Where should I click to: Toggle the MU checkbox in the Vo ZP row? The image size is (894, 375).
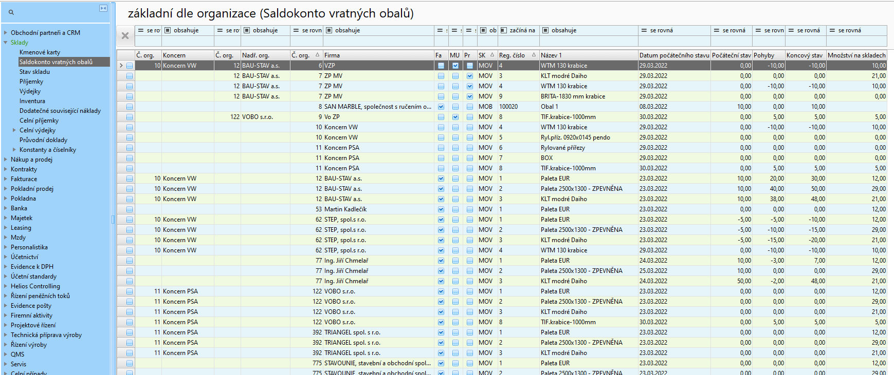click(x=455, y=117)
